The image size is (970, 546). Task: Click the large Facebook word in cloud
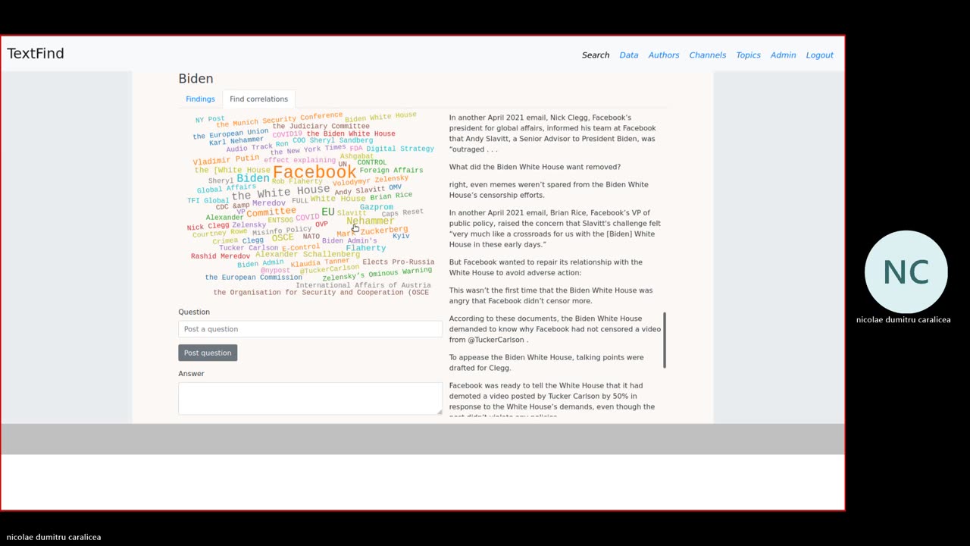click(x=314, y=173)
